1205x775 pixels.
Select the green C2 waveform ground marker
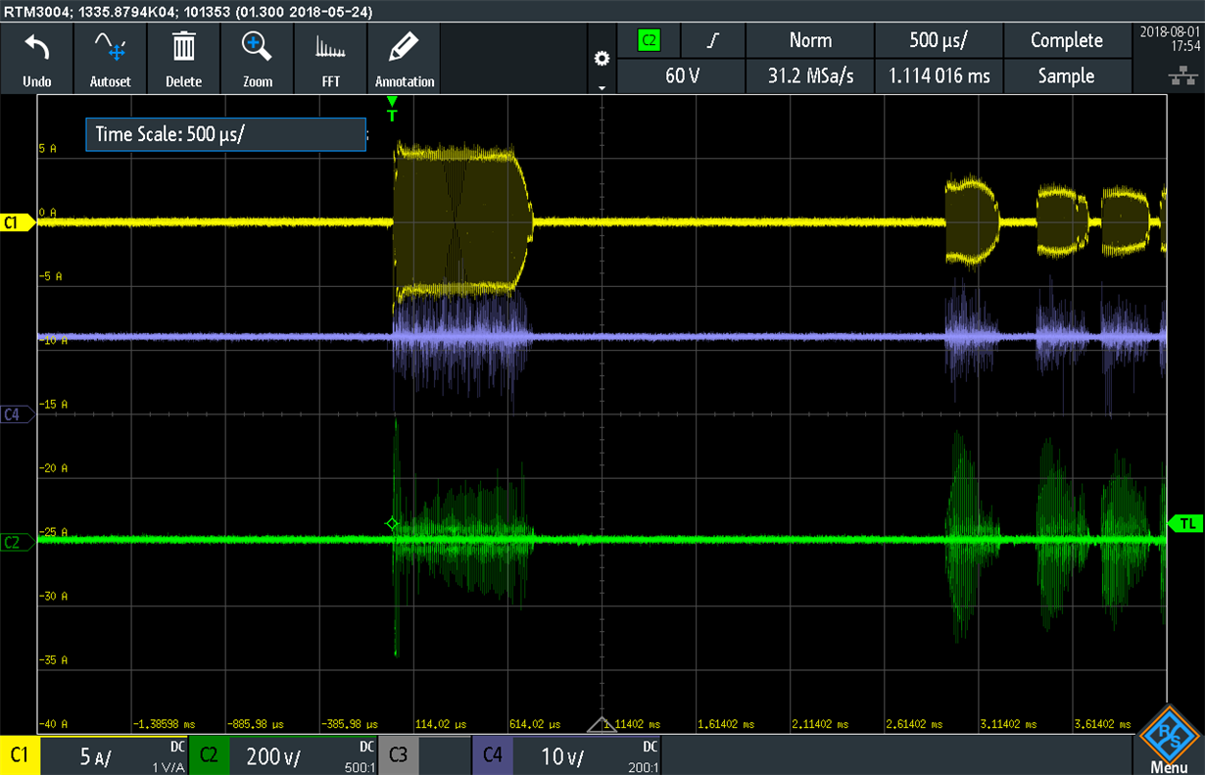pos(19,542)
